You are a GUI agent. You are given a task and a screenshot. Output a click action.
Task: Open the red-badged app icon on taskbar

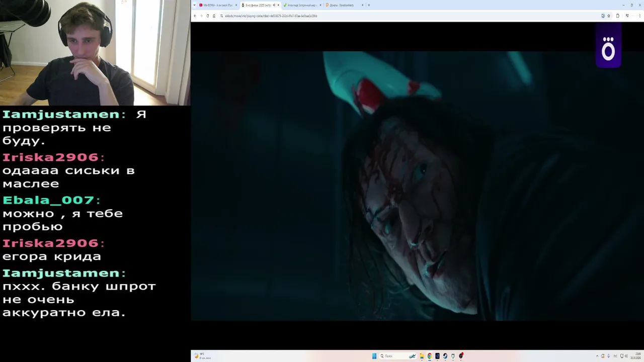(461, 356)
